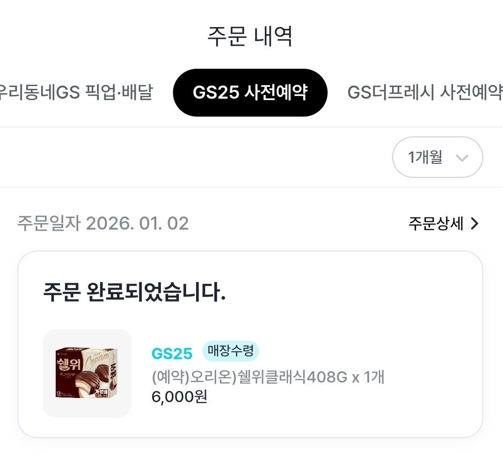Tap the 쉘위 product box thumbnail
The height and width of the screenshot is (456, 503).
(87, 373)
